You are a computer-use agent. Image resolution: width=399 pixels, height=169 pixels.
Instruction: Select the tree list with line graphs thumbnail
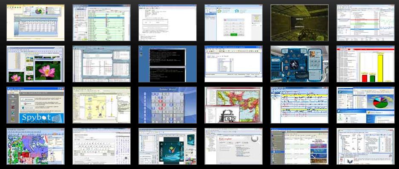pyautogui.click(x=366, y=23)
